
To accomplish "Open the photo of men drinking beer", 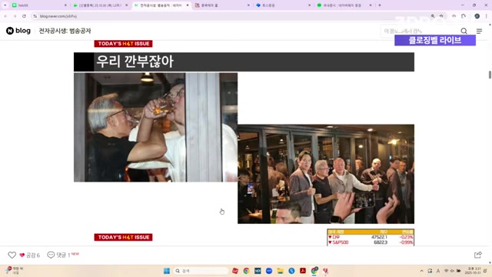I will (155, 127).
